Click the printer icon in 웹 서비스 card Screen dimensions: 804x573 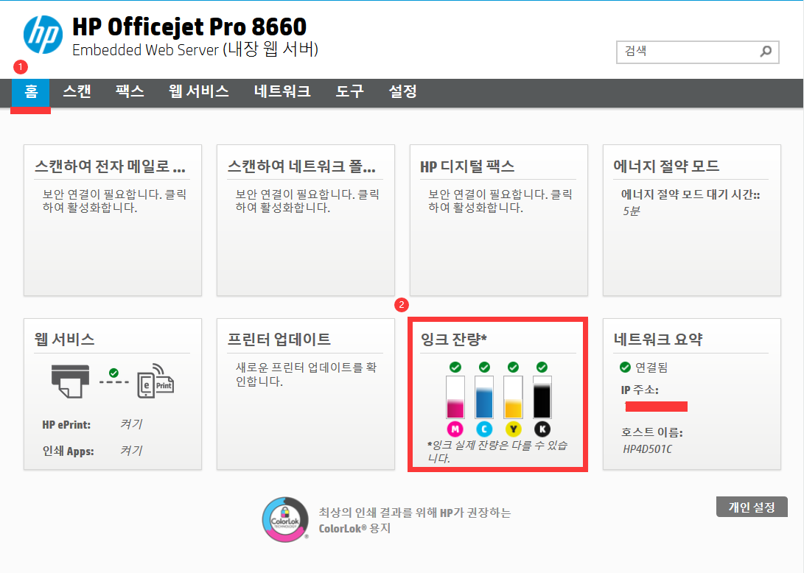(x=70, y=382)
